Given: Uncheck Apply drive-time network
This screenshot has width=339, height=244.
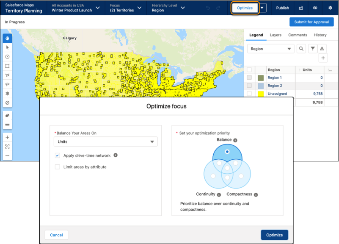Looking at the screenshot, I should click(x=57, y=155).
